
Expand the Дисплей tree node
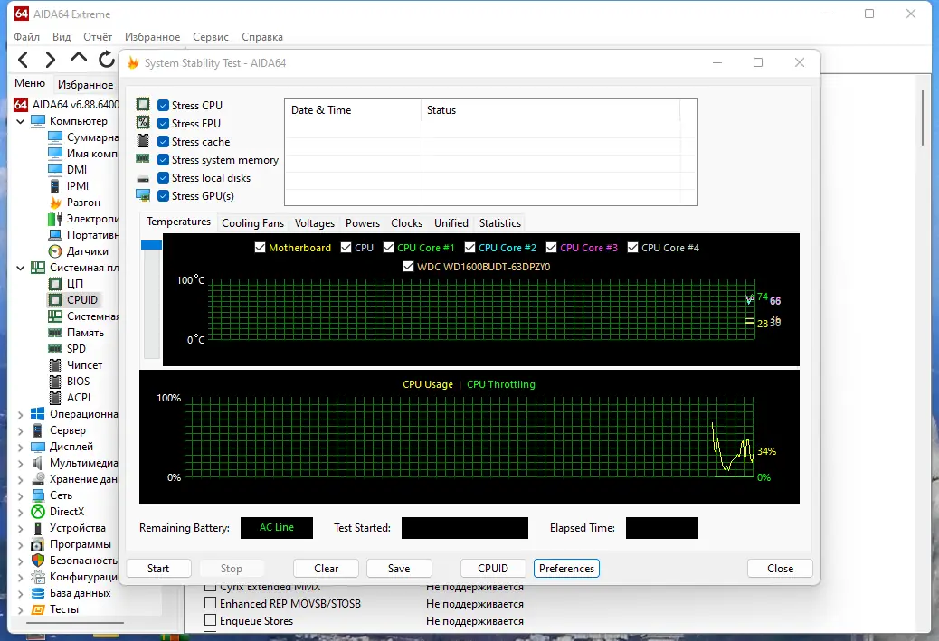click(21, 447)
